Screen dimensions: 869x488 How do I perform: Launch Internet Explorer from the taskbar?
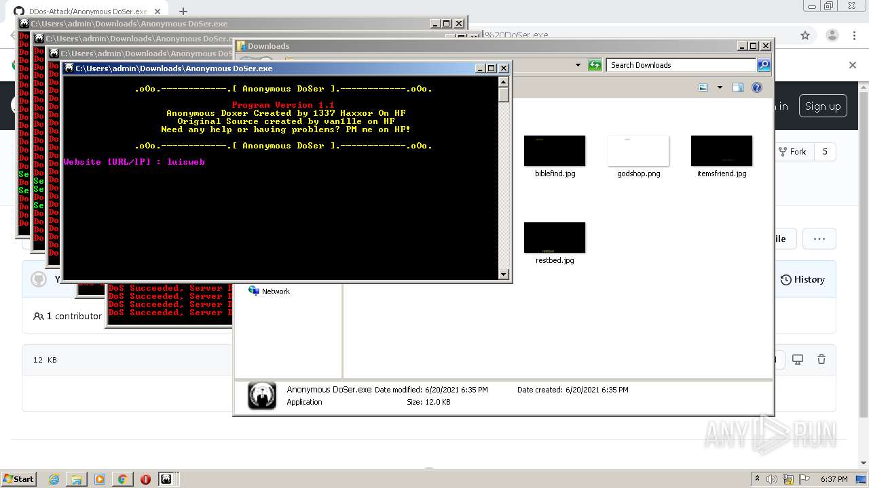pyautogui.click(x=54, y=479)
